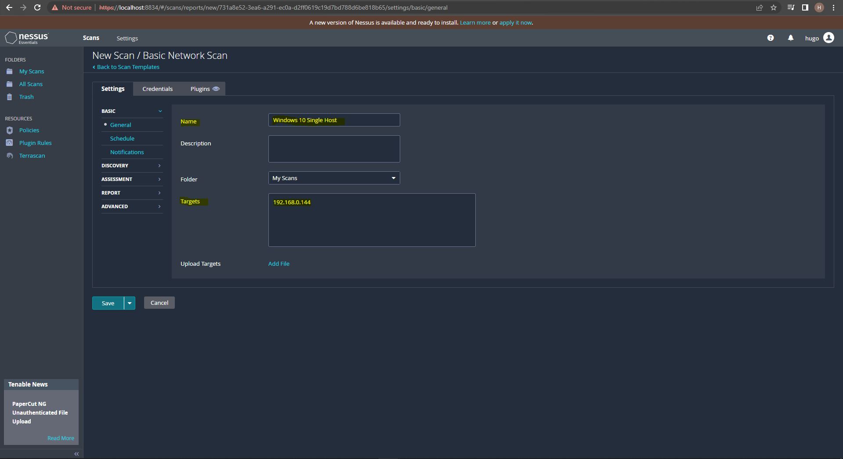Switch to the Credentials tab
This screenshot has height=459, width=843.
click(x=157, y=89)
